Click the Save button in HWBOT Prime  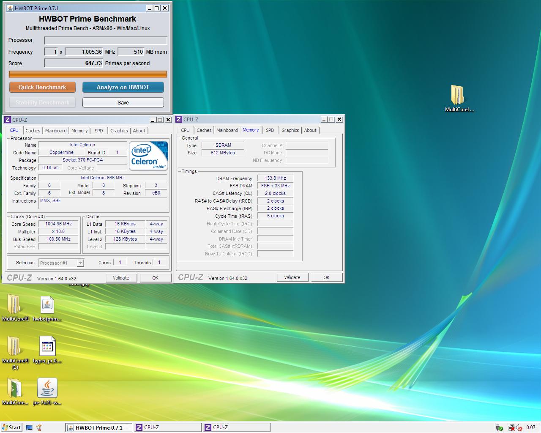[123, 102]
